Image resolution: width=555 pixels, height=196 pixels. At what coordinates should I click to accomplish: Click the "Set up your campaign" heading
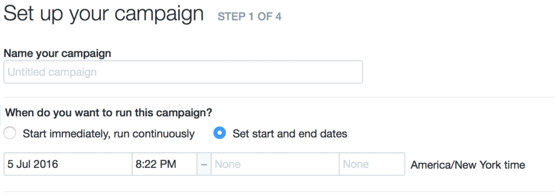coord(104,14)
